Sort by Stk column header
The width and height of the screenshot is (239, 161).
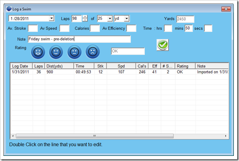point(100,66)
